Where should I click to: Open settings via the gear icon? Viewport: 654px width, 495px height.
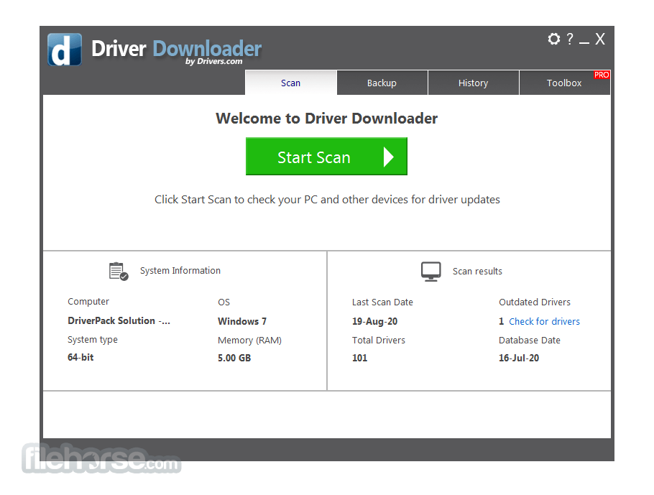553,39
